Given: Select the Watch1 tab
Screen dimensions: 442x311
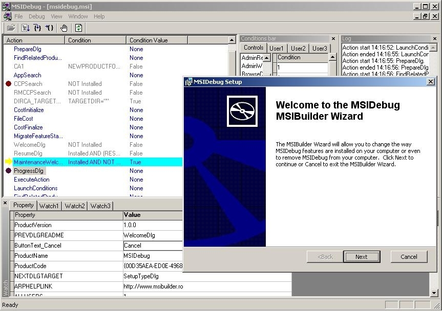Looking at the screenshot, I should click(x=49, y=206).
